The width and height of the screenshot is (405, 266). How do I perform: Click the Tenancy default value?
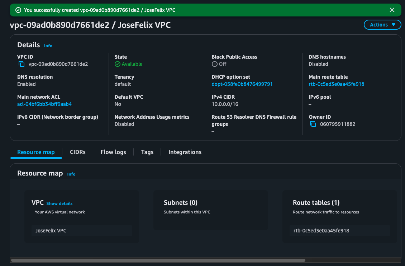(123, 84)
